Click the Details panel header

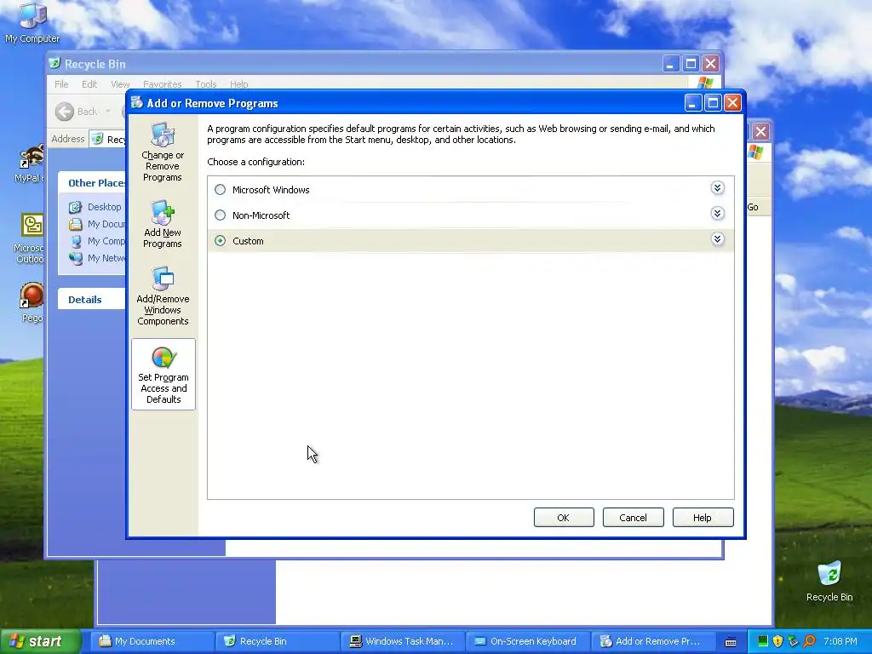pyautogui.click(x=92, y=299)
